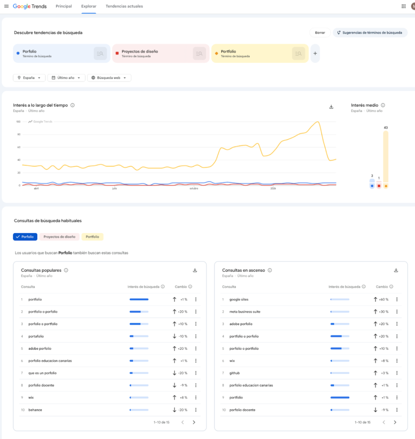Open more options for adobe porfolio row
The image size is (415, 439).
[x=196, y=349]
